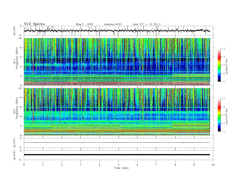
Task: Click the lower 'log(PSD)(V²/Hz)' colorbar label
Action: [227, 116]
